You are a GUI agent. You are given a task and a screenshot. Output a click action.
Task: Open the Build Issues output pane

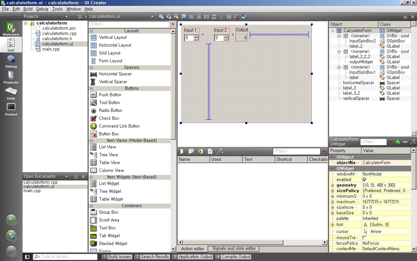coord(117,257)
